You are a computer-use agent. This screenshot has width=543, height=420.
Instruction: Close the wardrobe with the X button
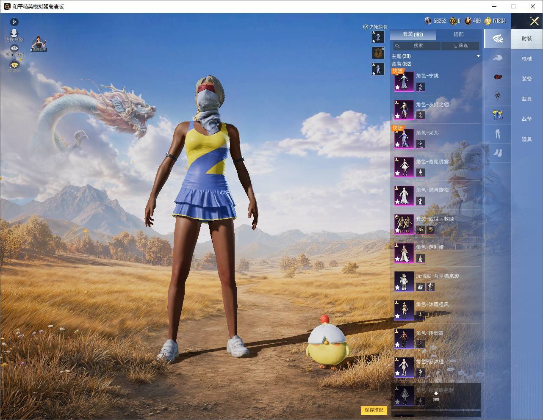coord(534,21)
